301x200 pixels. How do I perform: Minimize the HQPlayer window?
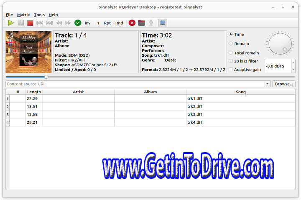pyautogui.click(x=273, y=7)
